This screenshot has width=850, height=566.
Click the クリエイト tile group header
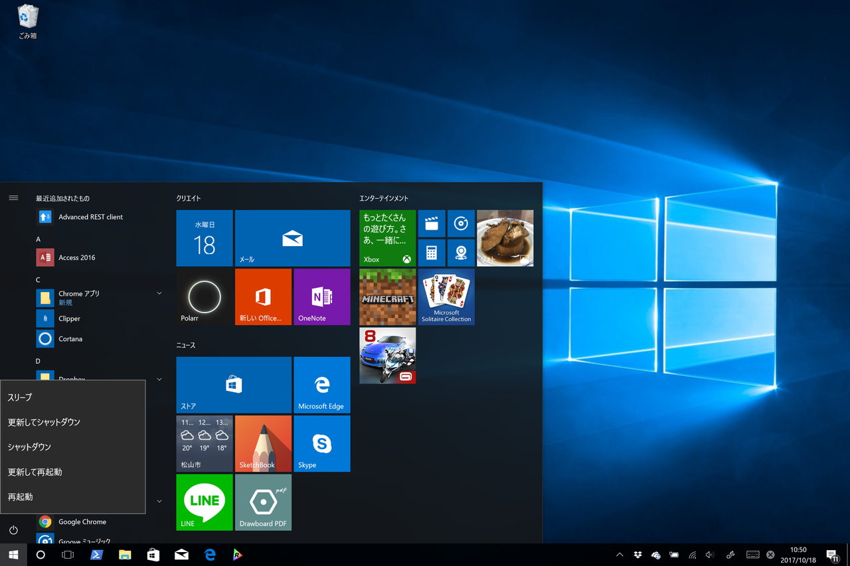pyautogui.click(x=189, y=198)
